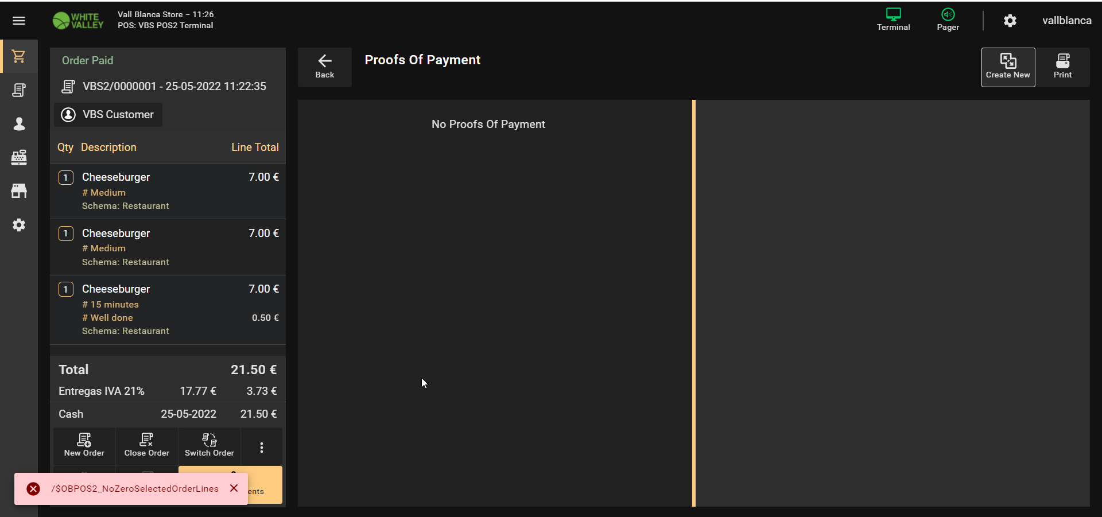The image size is (1102, 517).
Task: Click the Switch Order button
Action: 209,445
